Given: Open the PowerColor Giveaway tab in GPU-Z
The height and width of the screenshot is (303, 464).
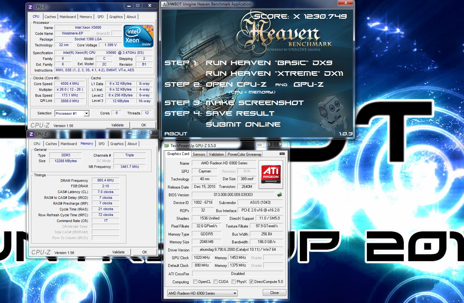Looking at the screenshot, I should coord(244,154).
